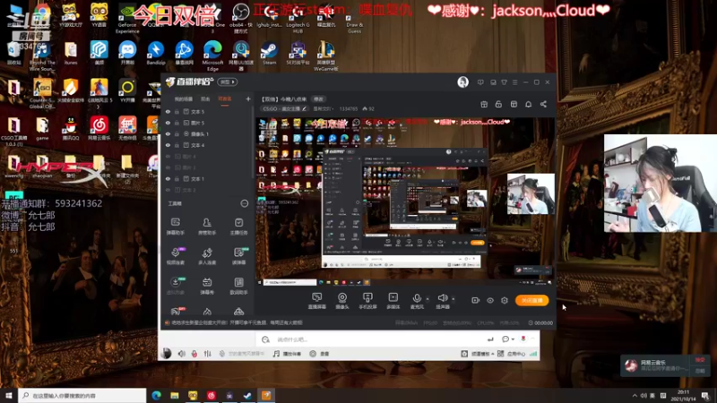Open 主播任务 tool in toolbox
The image size is (717, 403).
pyautogui.click(x=238, y=227)
